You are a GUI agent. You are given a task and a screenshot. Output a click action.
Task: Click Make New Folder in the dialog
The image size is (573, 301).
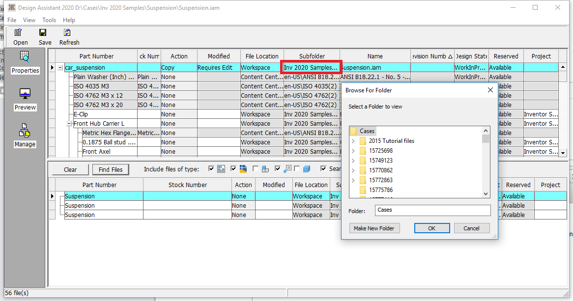click(x=374, y=228)
